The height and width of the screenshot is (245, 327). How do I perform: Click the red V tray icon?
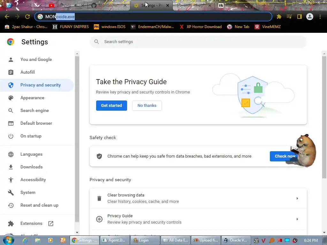(x=263, y=241)
